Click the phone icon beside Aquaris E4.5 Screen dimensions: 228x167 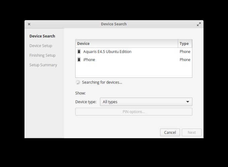pyautogui.click(x=79, y=52)
